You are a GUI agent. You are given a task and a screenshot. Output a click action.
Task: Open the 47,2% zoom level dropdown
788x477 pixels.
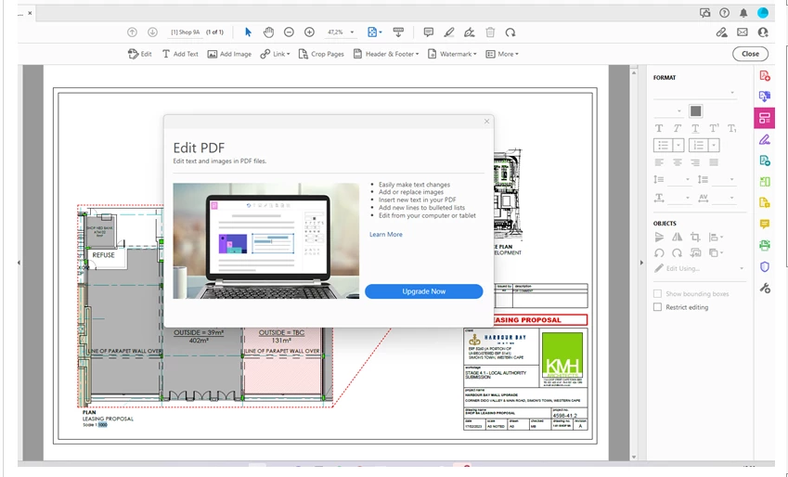tap(352, 32)
